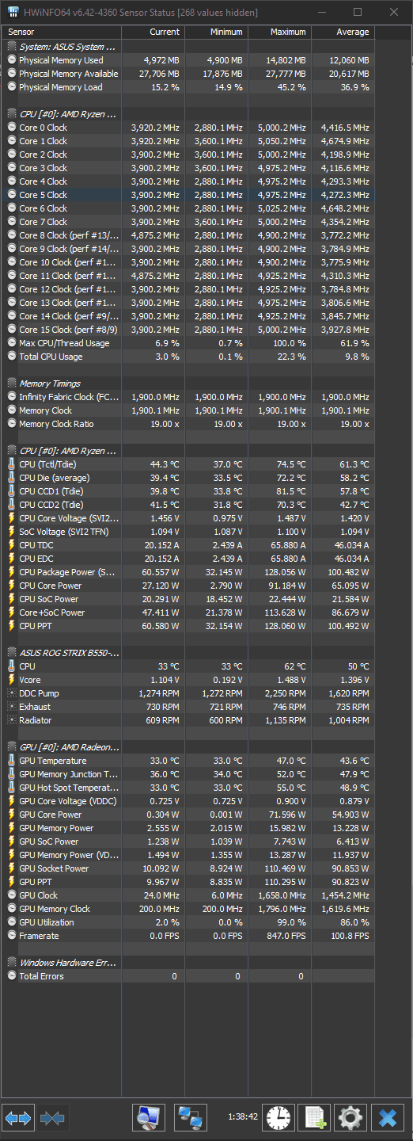Maximize the HWiNFO64 window
The width and height of the screenshot is (413, 1141).
pos(358,12)
